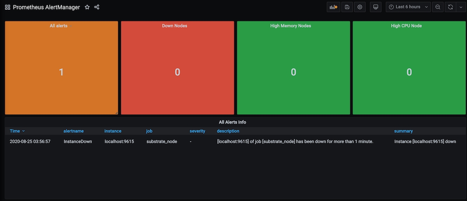Zoom out the time range
The image size is (467, 201).
[438, 7]
